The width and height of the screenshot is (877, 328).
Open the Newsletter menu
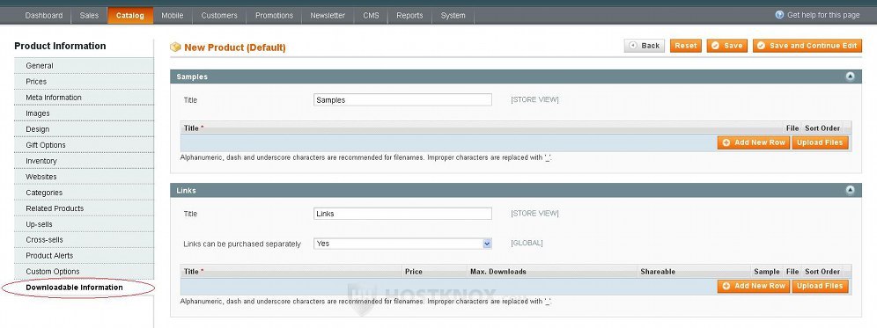coord(328,16)
